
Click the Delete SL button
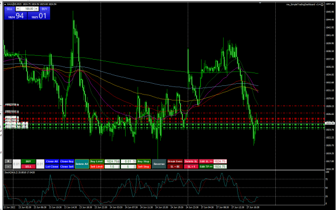pos(191,161)
